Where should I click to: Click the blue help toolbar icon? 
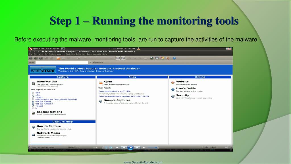pos(174,58)
